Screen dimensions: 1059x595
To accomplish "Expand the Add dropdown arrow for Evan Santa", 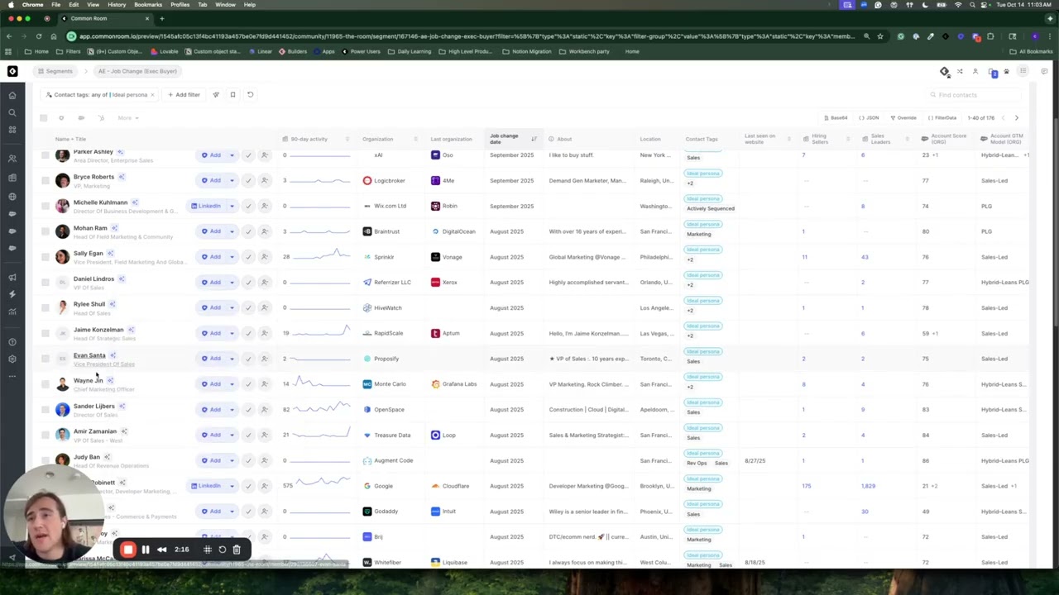I will (x=232, y=359).
